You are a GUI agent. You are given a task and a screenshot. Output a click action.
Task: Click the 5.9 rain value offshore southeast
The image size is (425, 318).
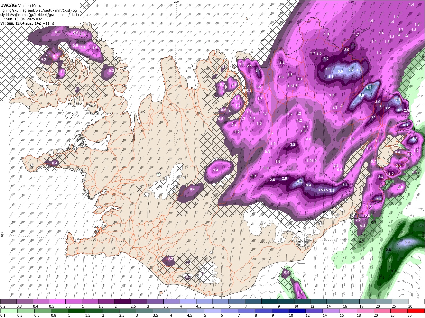click(407, 242)
